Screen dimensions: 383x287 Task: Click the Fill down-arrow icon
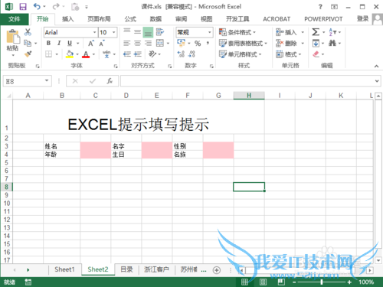(316, 43)
